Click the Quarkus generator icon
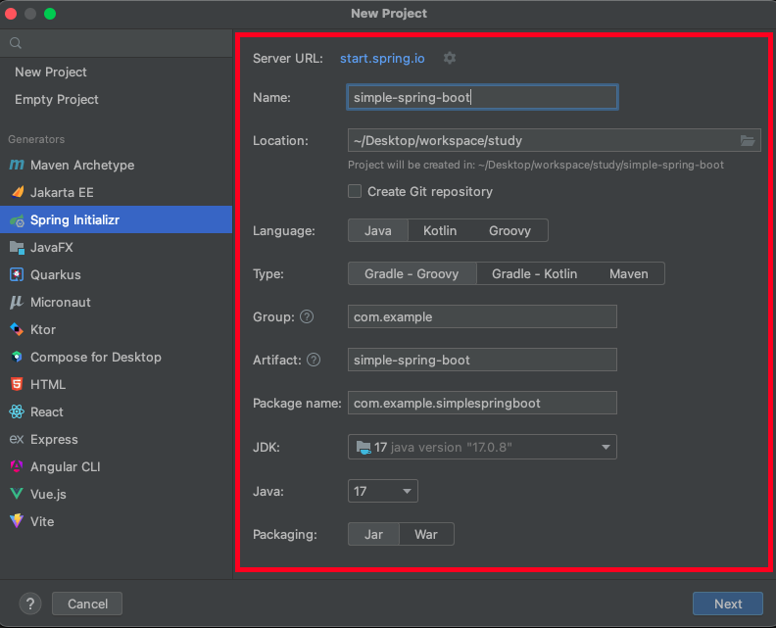Image resolution: width=776 pixels, height=628 pixels. [x=17, y=274]
